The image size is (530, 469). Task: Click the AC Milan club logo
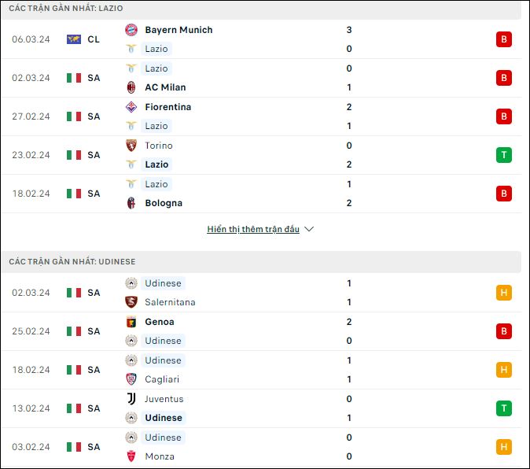point(131,87)
